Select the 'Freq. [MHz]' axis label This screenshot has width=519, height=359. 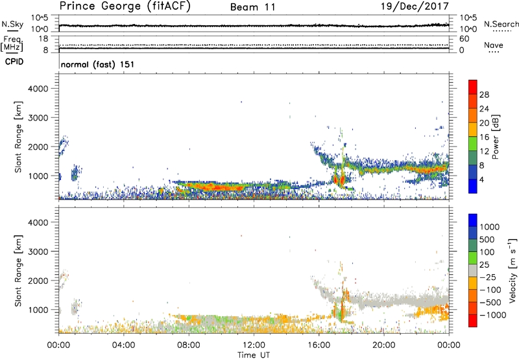(x=13, y=43)
